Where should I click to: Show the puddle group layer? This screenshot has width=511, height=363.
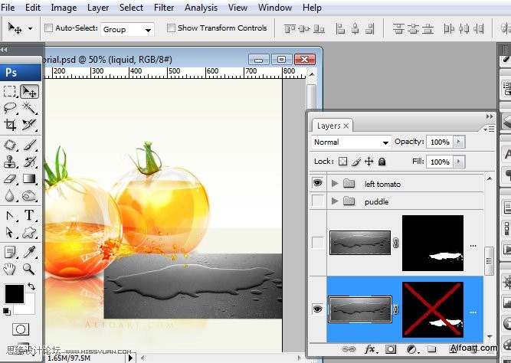pos(317,201)
